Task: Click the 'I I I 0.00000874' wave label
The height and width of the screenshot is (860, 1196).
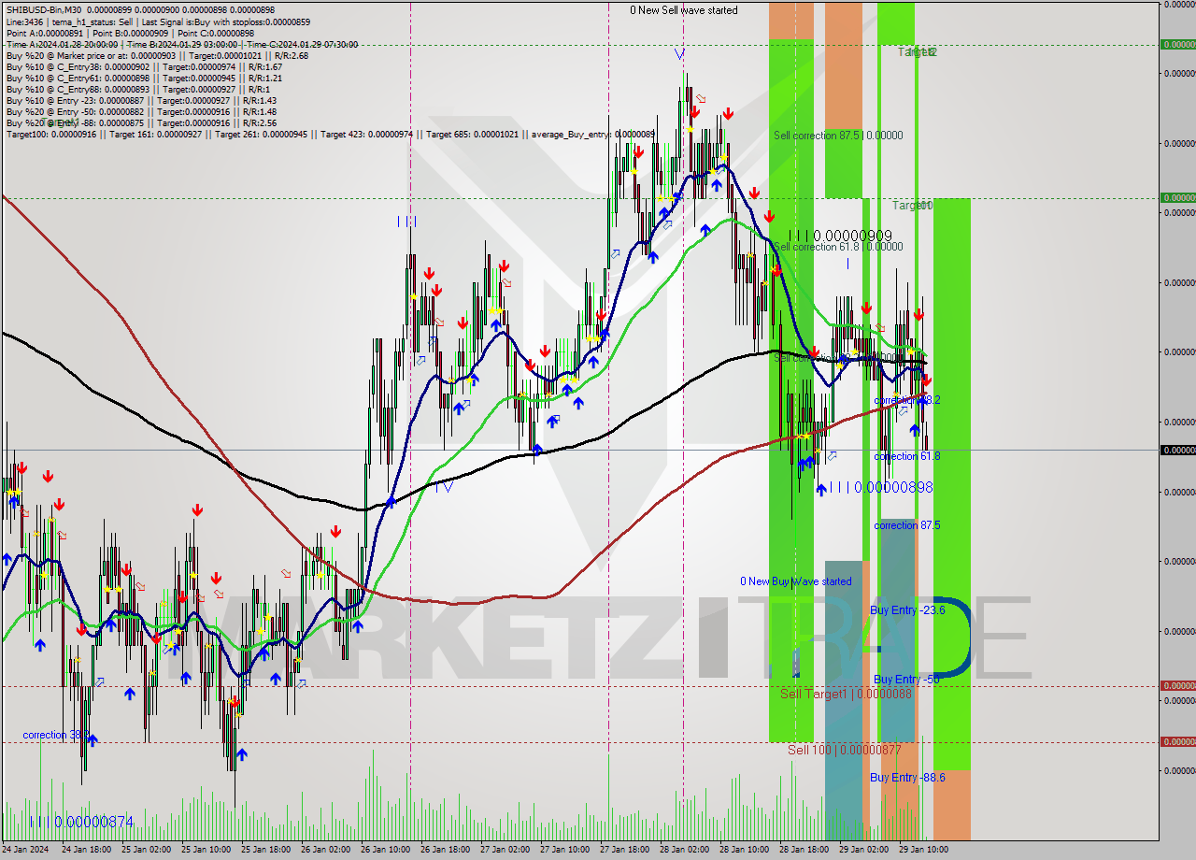Action: 81,822
